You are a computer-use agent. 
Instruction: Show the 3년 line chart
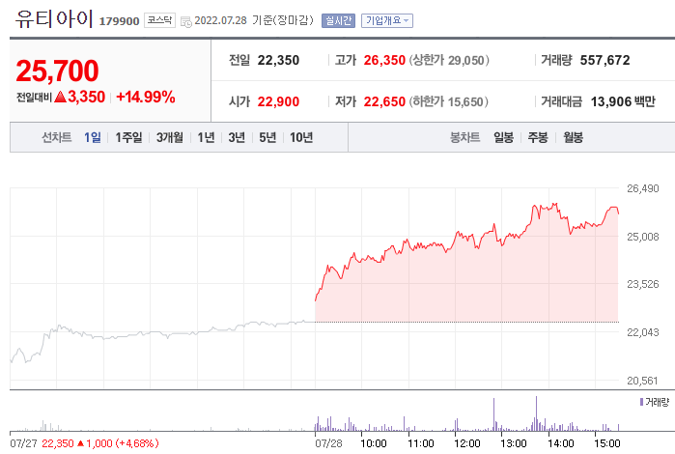pyautogui.click(x=237, y=137)
